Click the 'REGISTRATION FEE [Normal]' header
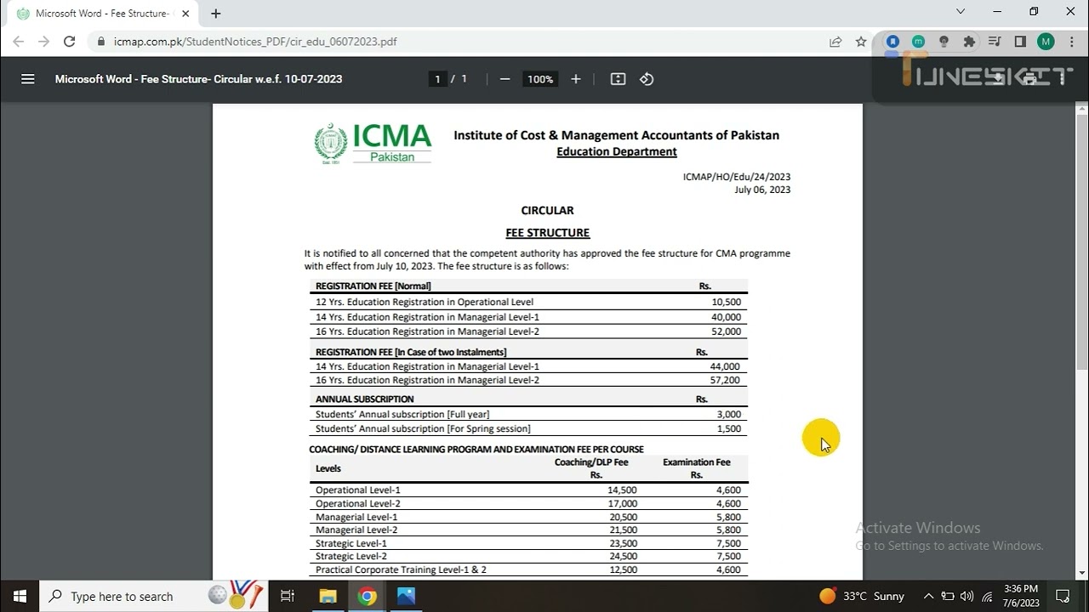1089x612 pixels. (373, 286)
